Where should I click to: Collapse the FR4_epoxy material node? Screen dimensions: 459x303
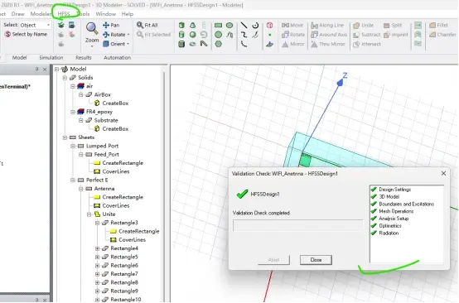(73, 112)
